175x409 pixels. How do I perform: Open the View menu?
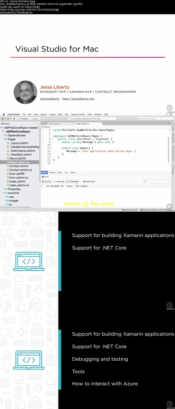click(36, 114)
